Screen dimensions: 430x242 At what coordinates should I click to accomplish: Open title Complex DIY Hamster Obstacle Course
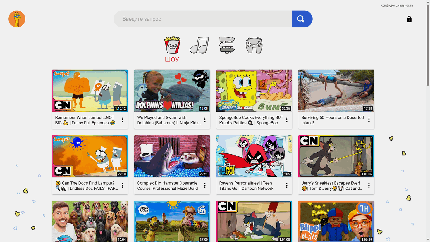coord(168,186)
